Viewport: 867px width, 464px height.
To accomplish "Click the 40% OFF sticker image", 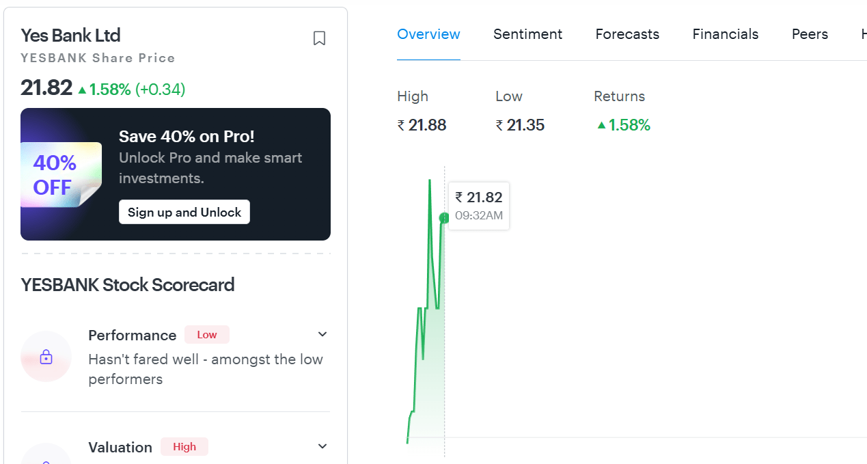I will coord(60,175).
